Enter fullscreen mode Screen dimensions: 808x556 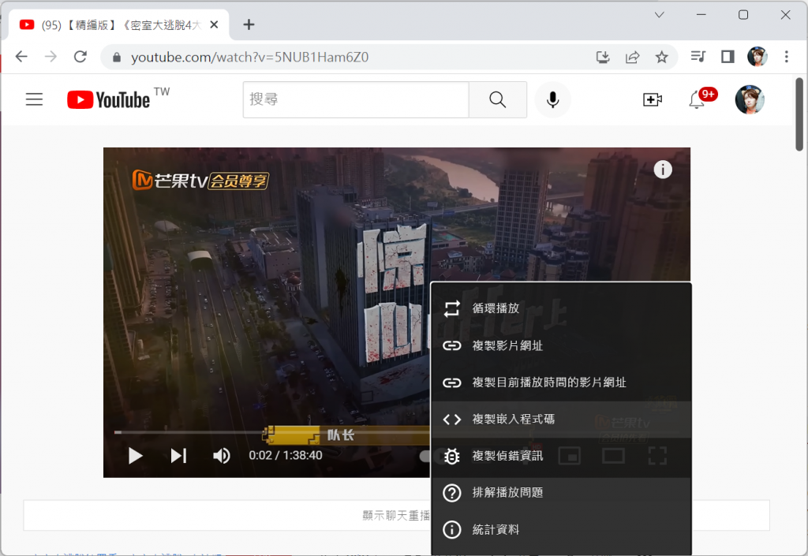coord(657,456)
